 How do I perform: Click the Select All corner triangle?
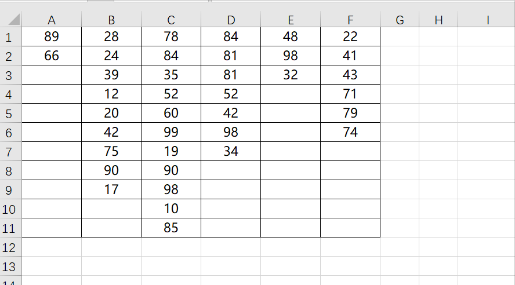pyautogui.click(x=13, y=19)
